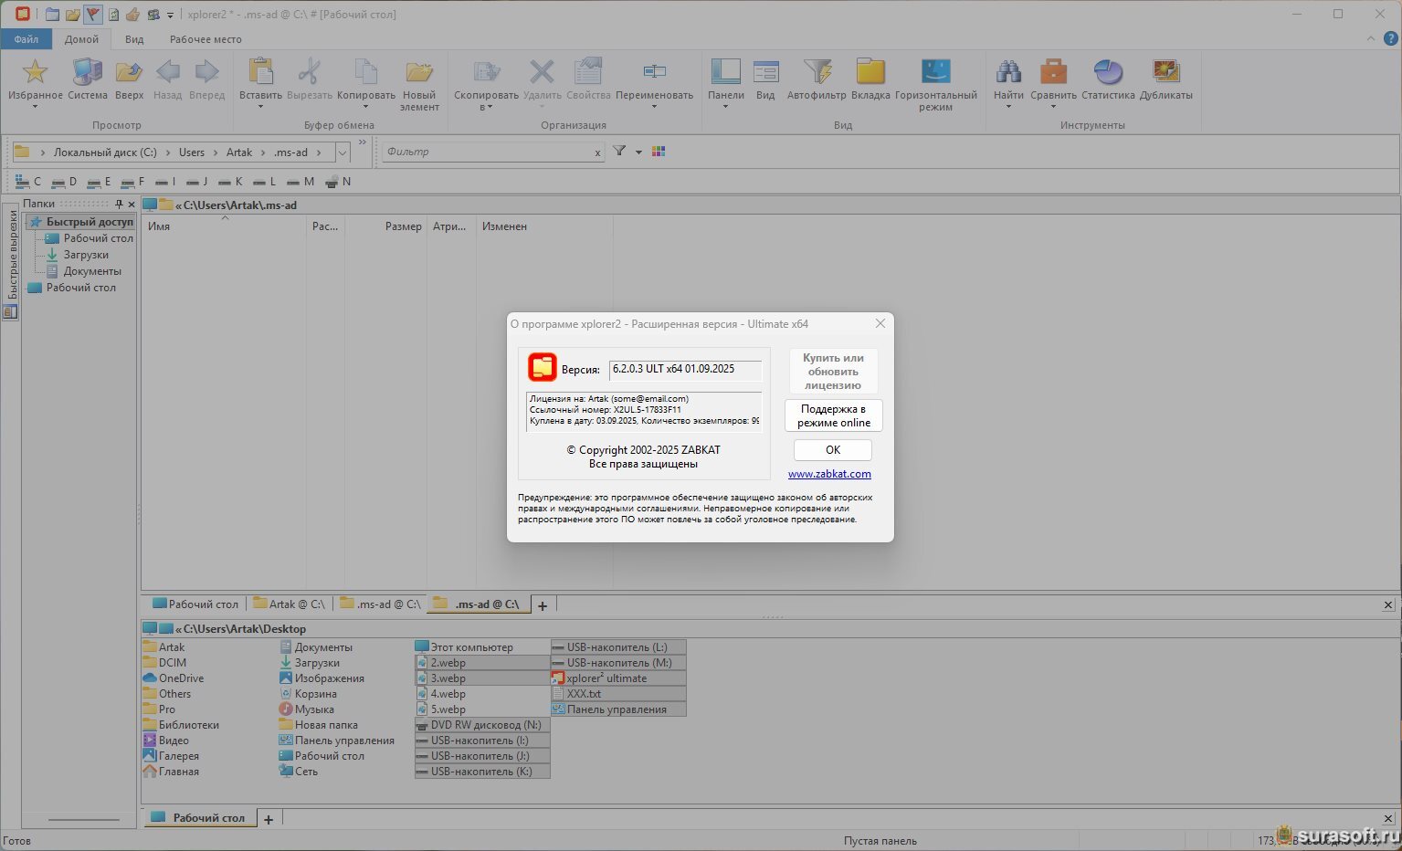
Task: Switch to the Вид ribbon tab
Action: (134, 39)
